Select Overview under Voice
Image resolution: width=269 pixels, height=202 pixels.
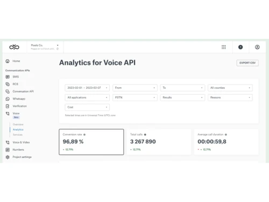click(18, 124)
